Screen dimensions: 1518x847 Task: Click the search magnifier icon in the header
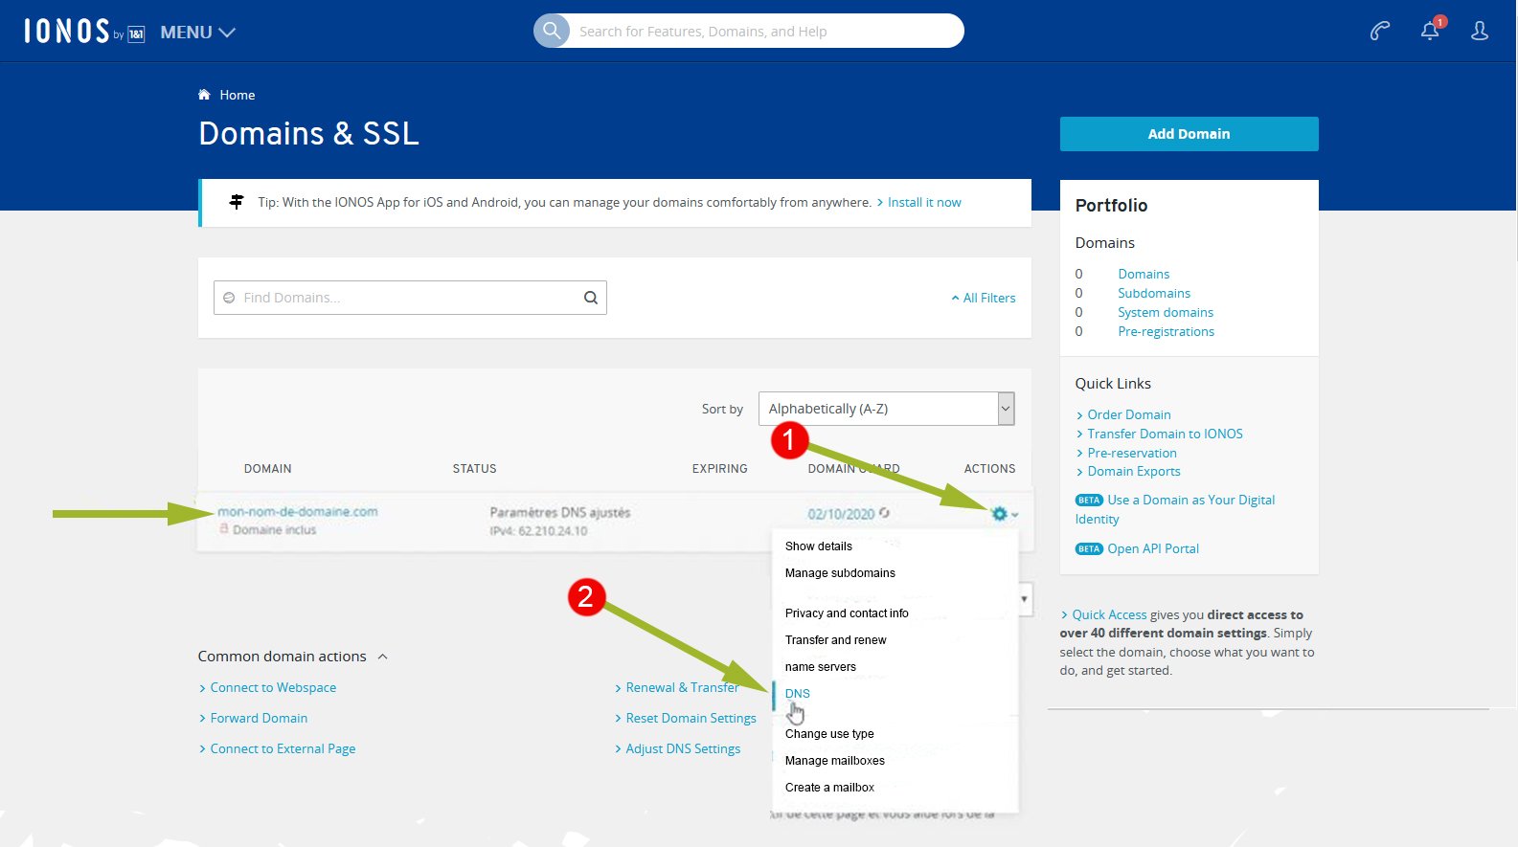pyautogui.click(x=552, y=31)
